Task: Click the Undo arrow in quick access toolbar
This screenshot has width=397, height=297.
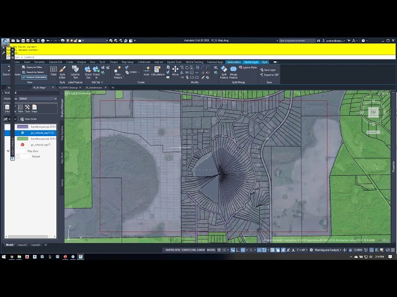Action: (x=48, y=40)
